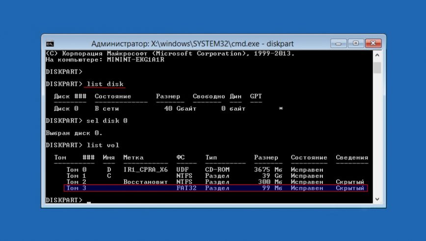Click the console scrollbar down arrow
The width and height of the screenshot is (426, 241).
coord(377,199)
